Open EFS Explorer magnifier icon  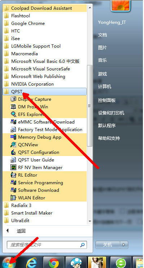(x=13, y=114)
